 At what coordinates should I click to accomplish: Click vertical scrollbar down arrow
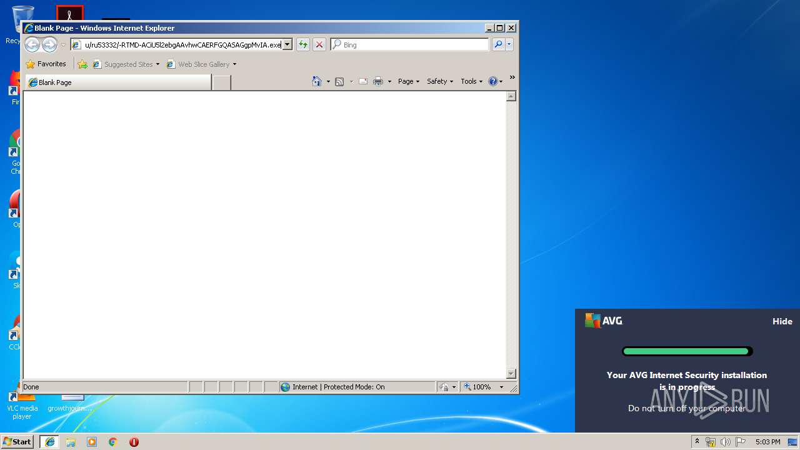coord(511,374)
